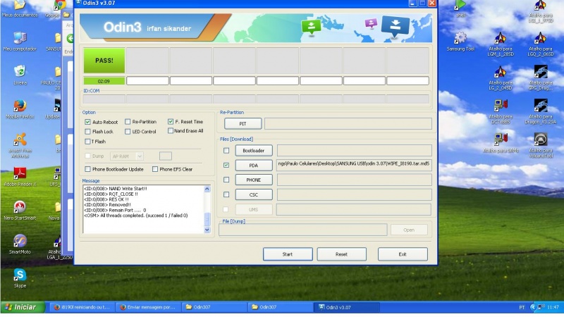
Task: Open green play arrow desktop shortcut
Action: 460,8
